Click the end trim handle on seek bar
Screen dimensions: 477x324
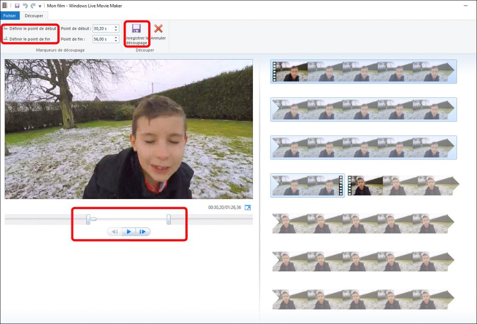tap(169, 219)
